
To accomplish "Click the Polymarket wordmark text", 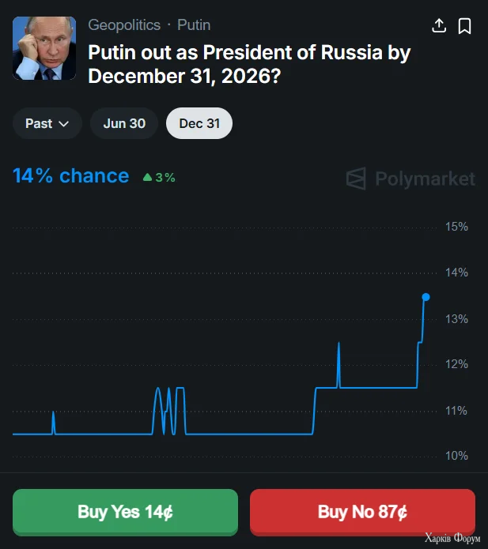I will point(425,179).
